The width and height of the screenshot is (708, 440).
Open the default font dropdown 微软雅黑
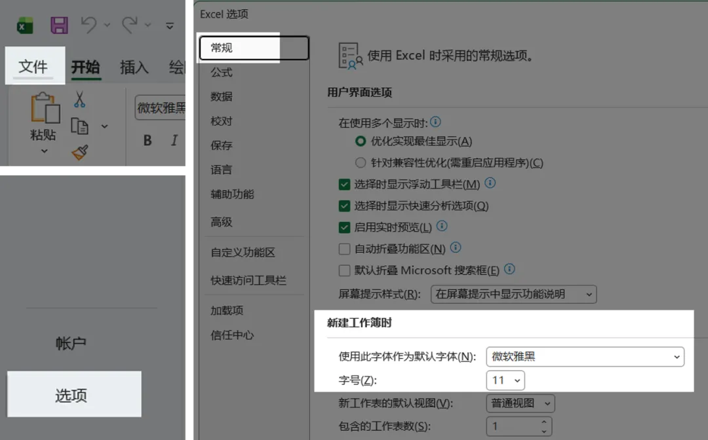[585, 357]
